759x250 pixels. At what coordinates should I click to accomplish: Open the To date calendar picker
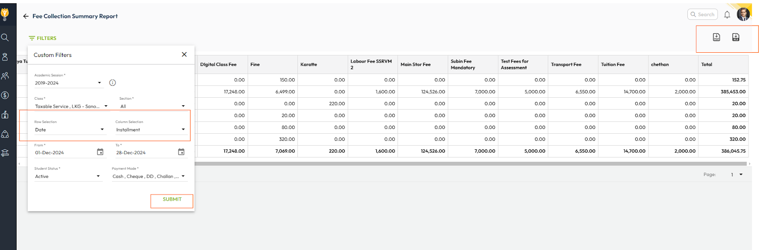[x=181, y=152]
